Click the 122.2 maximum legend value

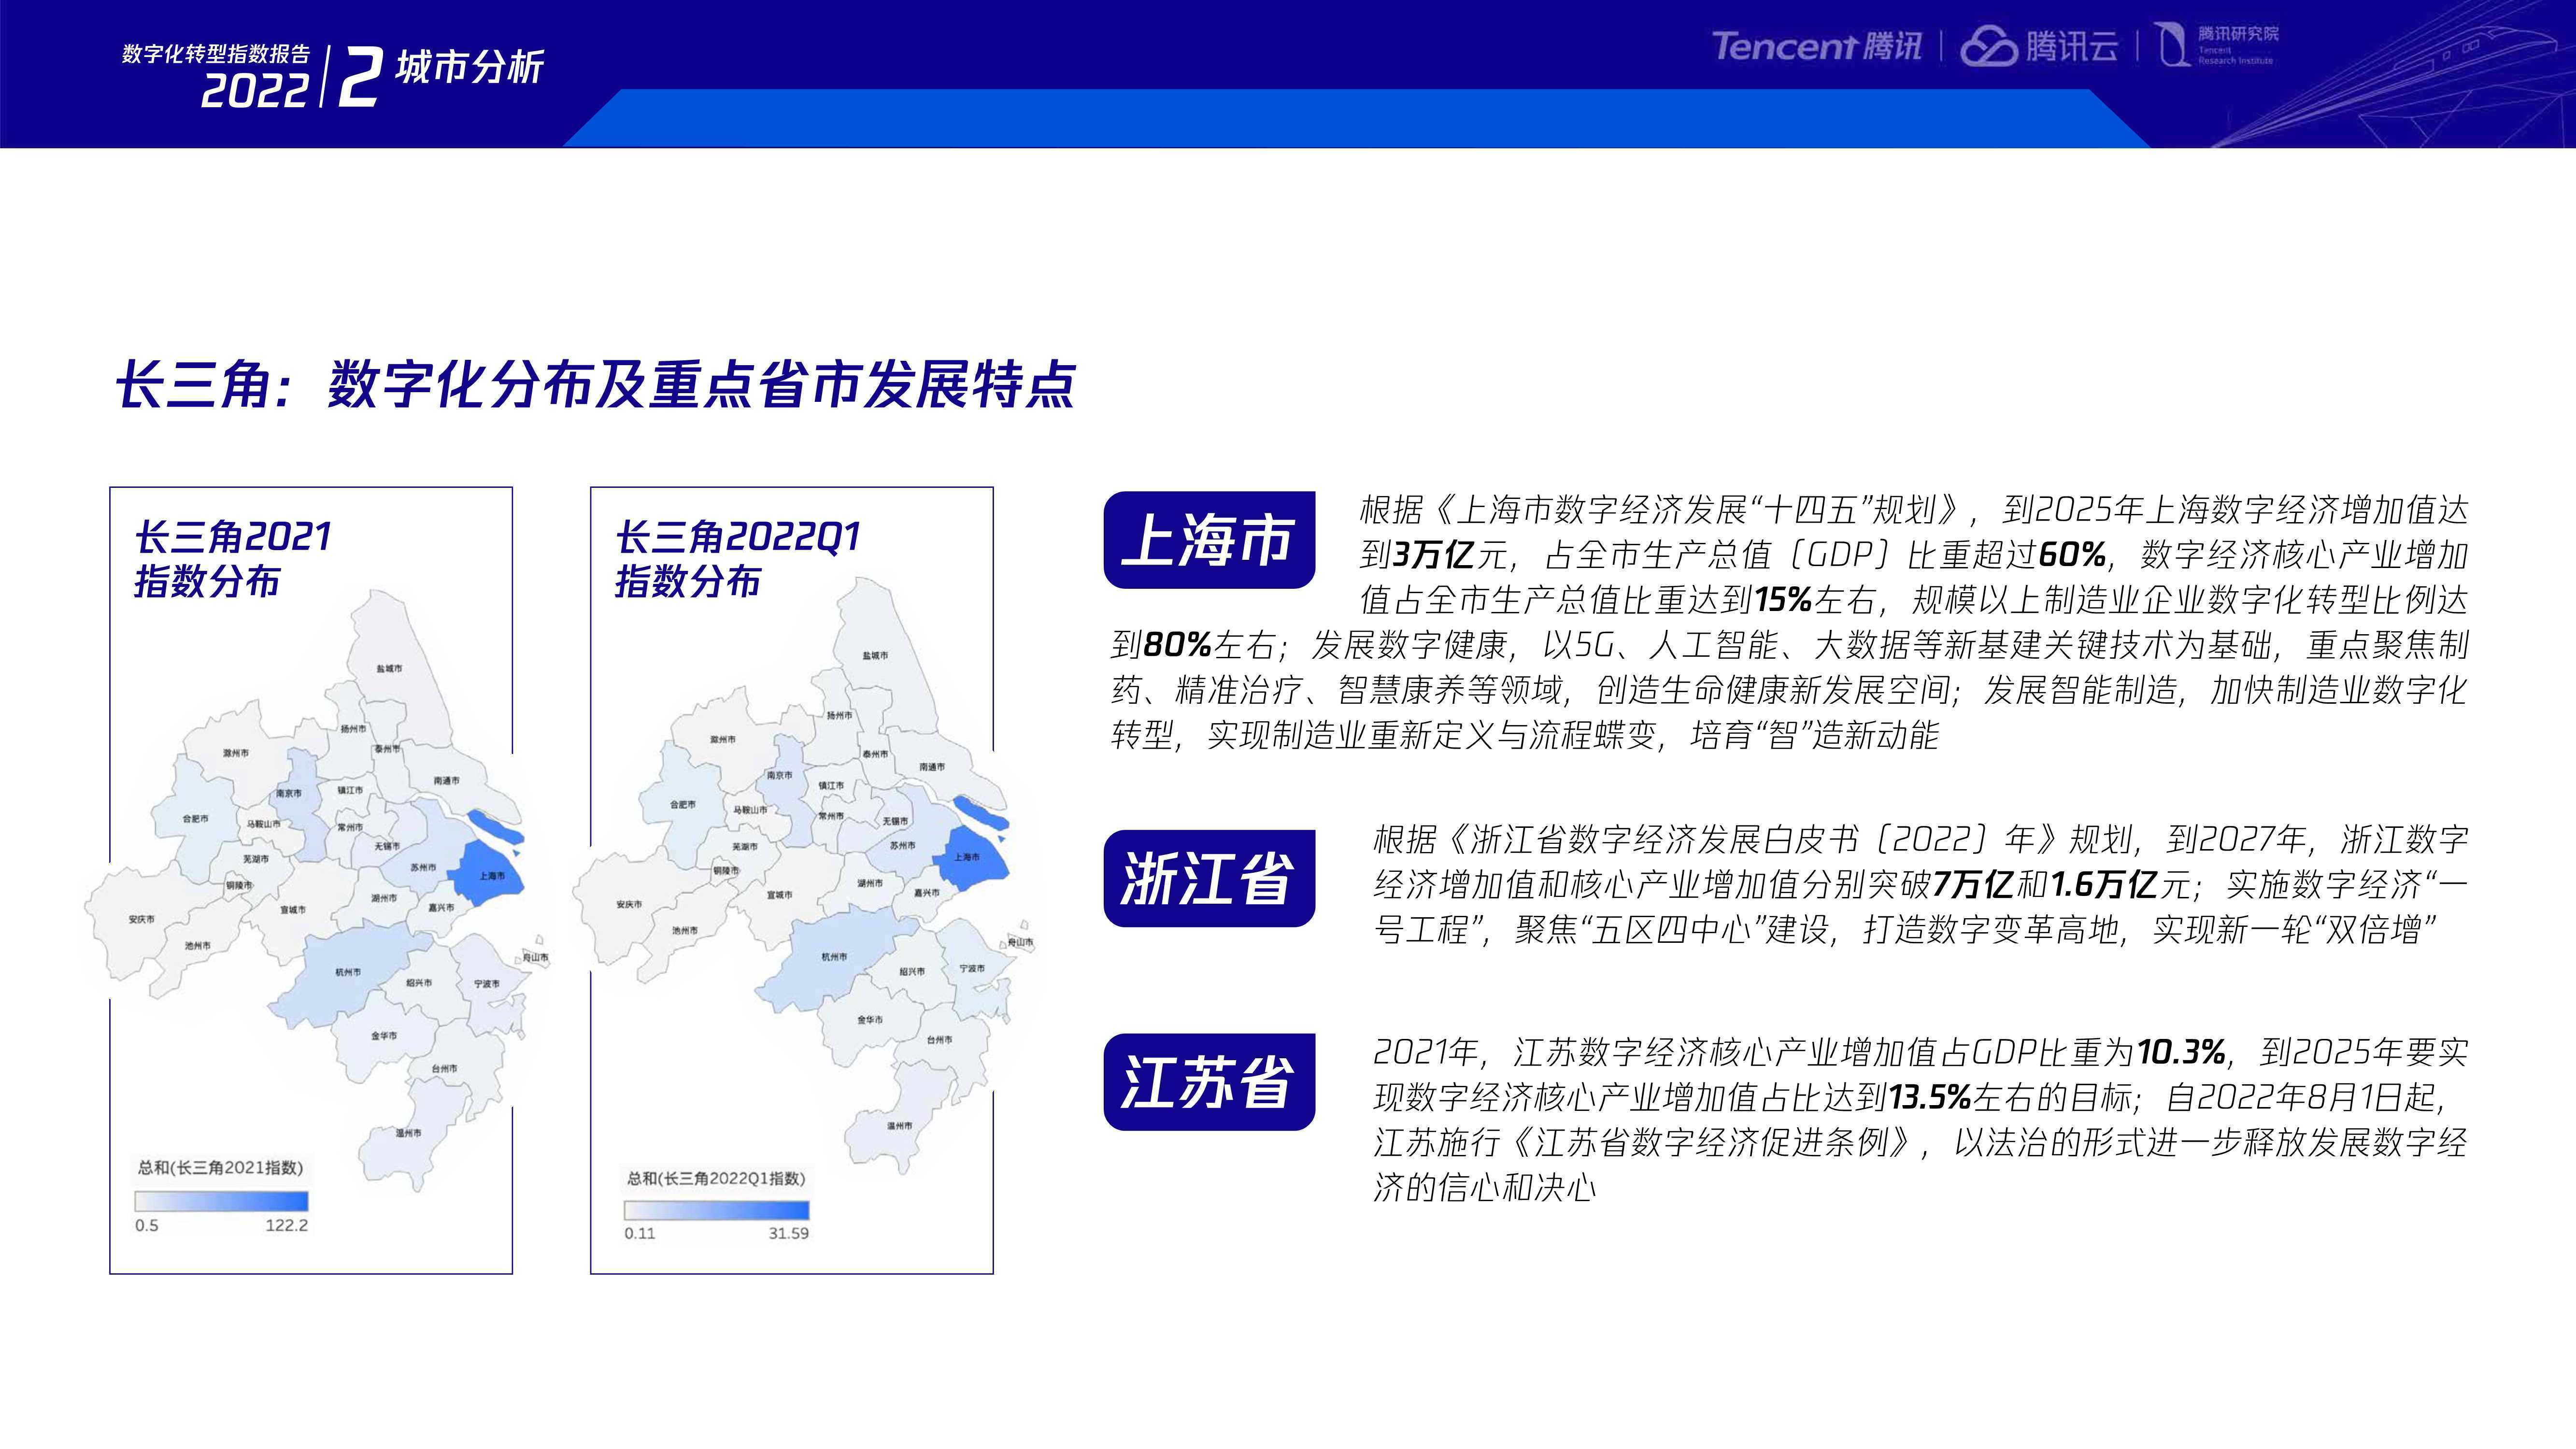tap(286, 1225)
